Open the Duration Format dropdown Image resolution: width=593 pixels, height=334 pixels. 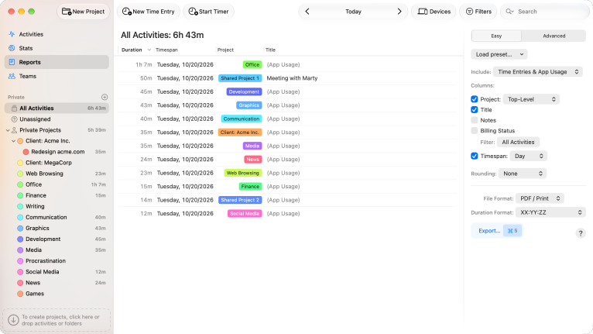pos(550,212)
